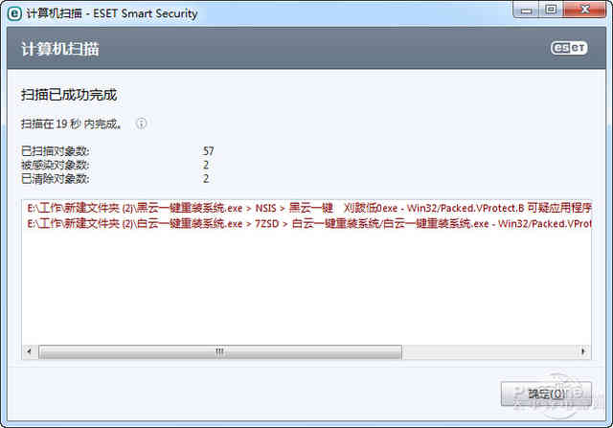
Task: Minimize the ESET scan window
Action: point(526,11)
